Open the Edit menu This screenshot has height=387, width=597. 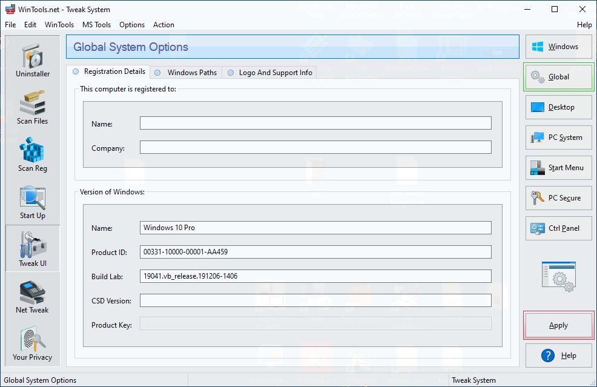point(30,25)
